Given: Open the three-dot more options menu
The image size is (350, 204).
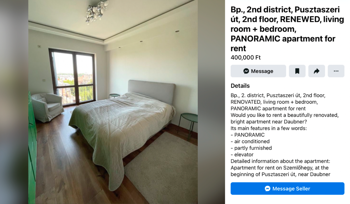Looking at the screenshot, I should pyautogui.click(x=336, y=71).
